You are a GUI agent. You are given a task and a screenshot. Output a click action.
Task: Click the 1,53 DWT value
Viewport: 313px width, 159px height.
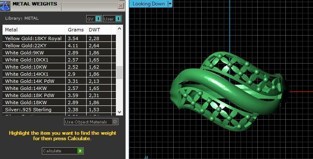[94, 110]
